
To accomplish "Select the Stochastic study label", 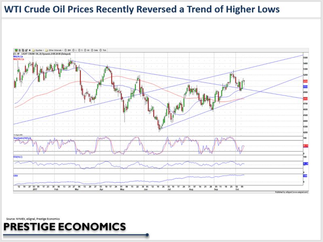I will click(22, 138).
